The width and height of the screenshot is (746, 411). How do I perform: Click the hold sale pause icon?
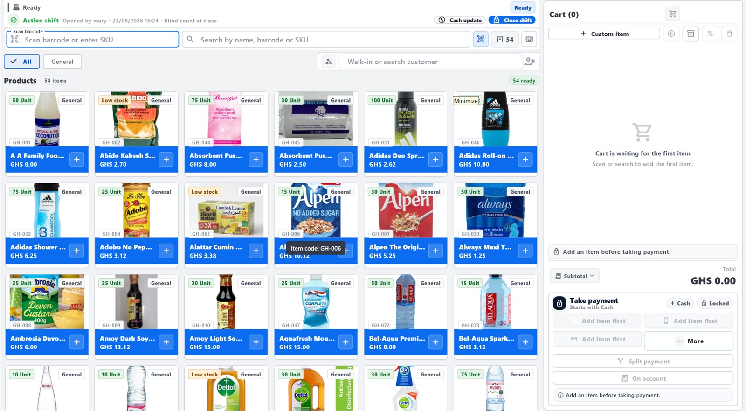tap(671, 34)
